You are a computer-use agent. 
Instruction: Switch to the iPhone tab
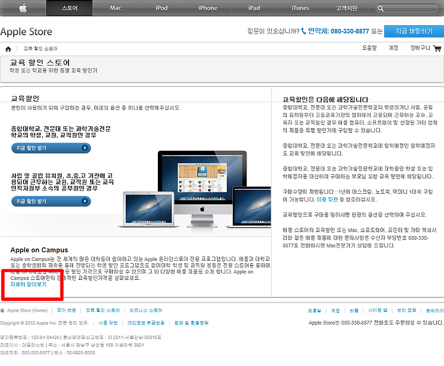208,8
